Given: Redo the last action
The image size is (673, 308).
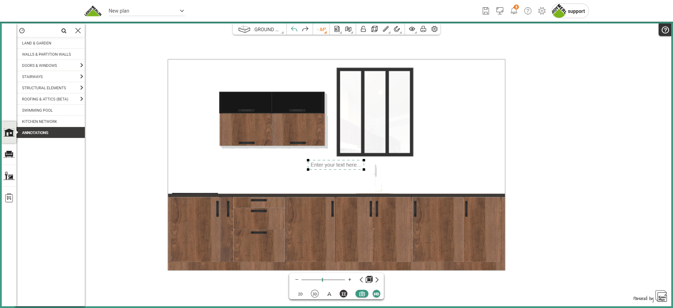Looking at the screenshot, I should pos(305,29).
